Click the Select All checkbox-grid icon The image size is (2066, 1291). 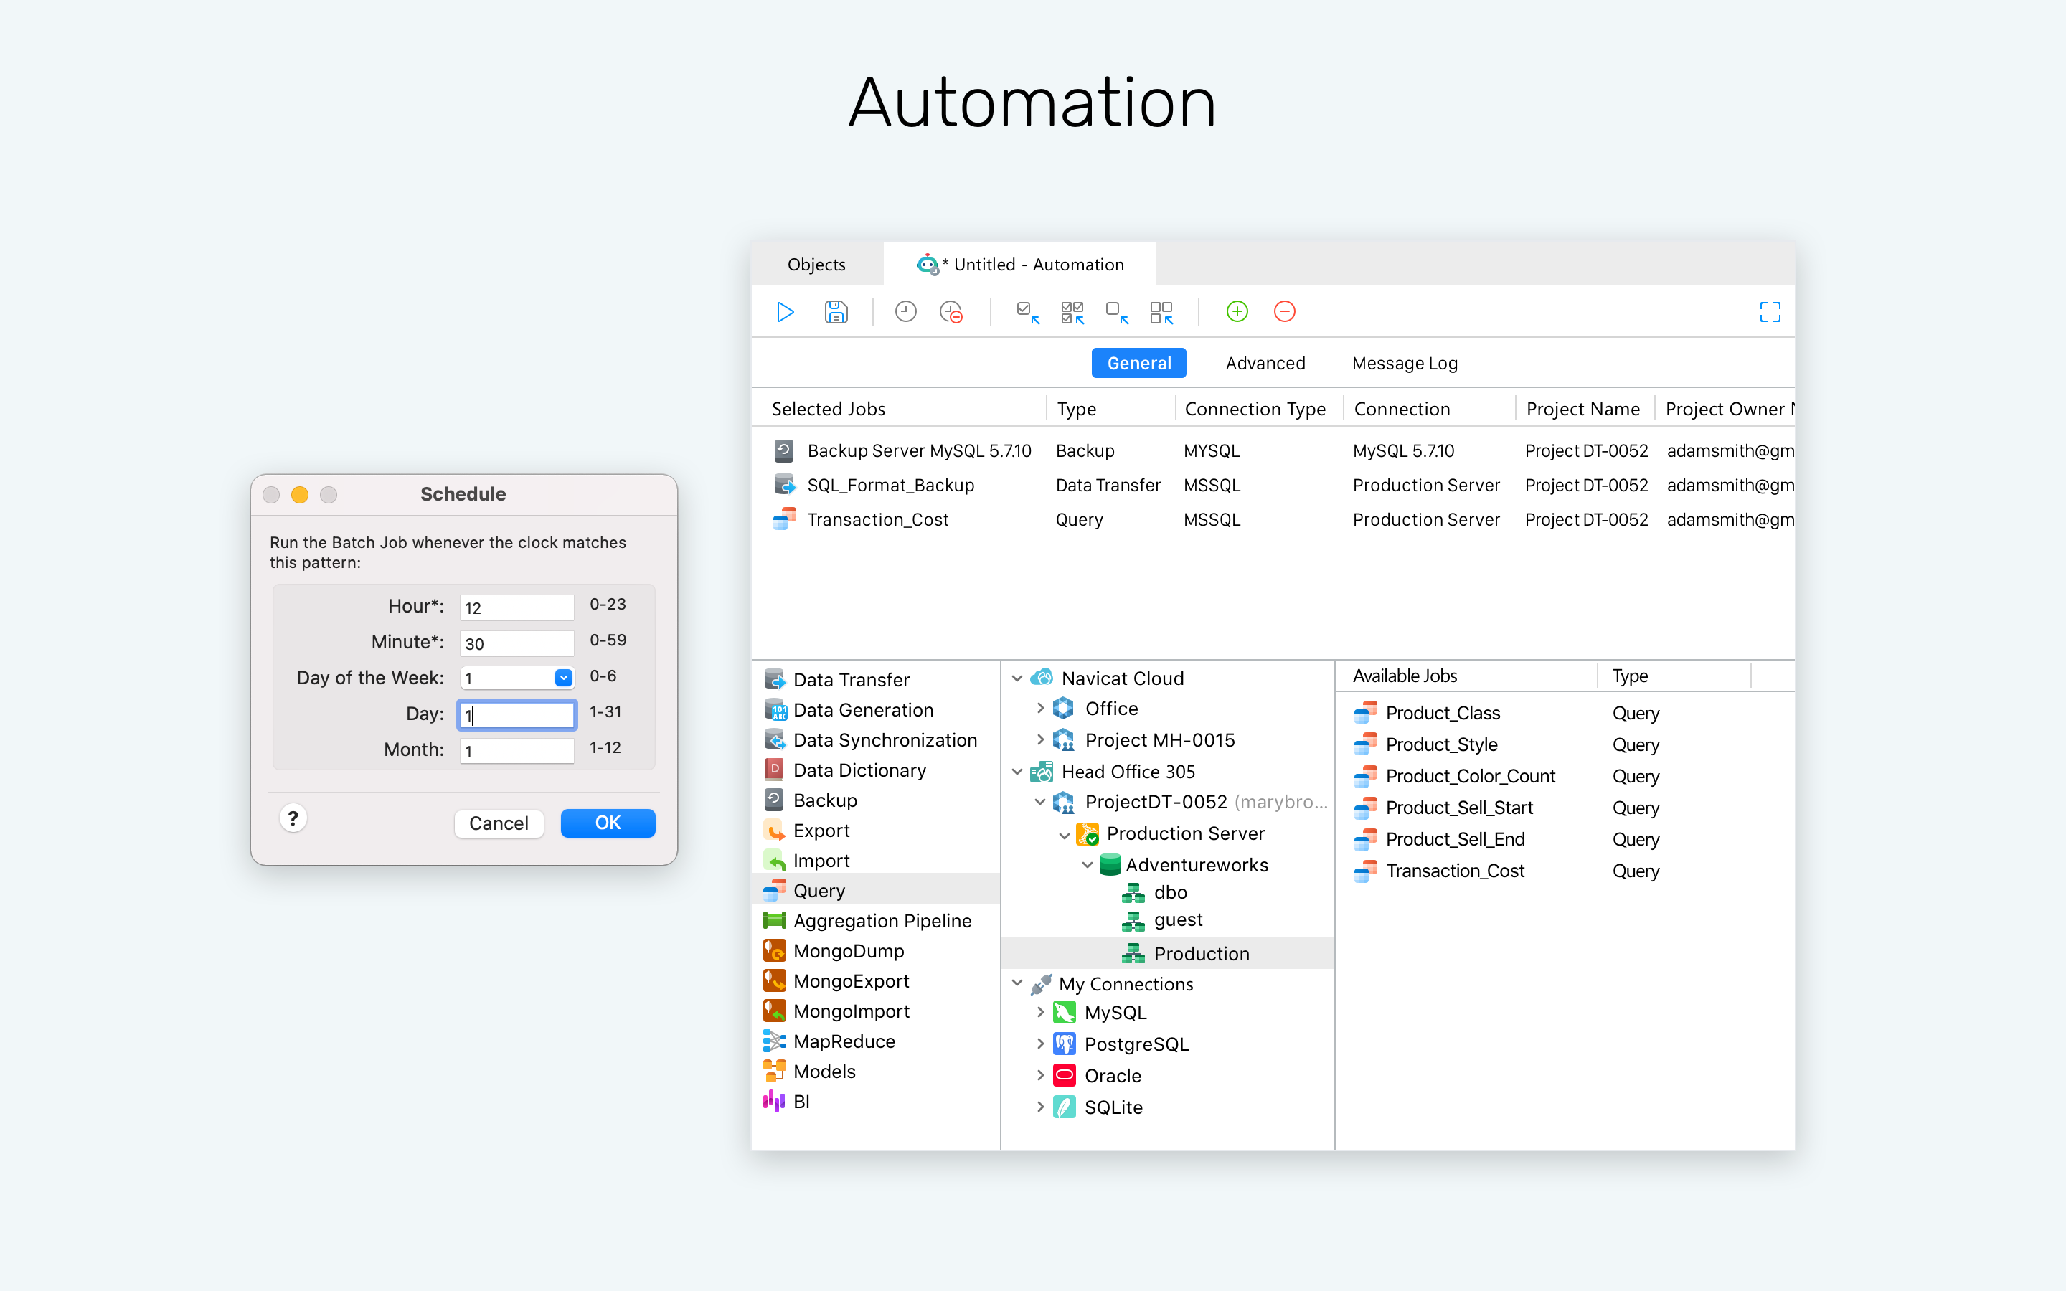click(x=1072, y=313)
